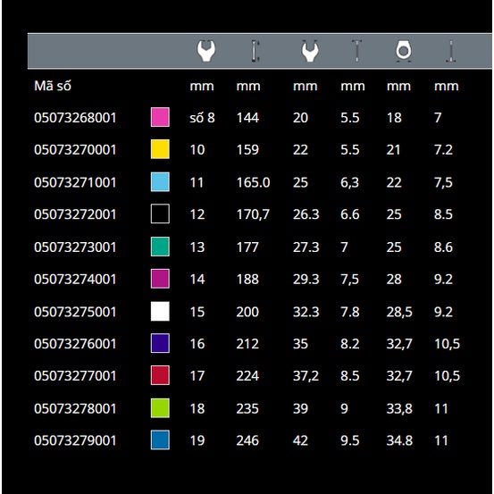Screen dimensions: 494x494
Task: Click ring thickness value 8.6
Action: pyautogui.click(x=443, y=247)
